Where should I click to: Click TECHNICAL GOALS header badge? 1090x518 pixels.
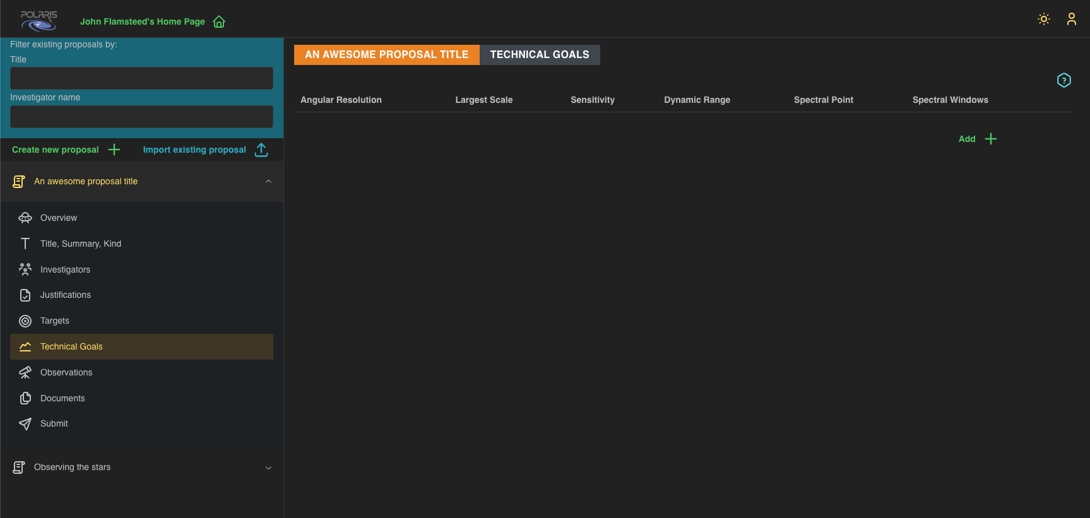point(540,55)
